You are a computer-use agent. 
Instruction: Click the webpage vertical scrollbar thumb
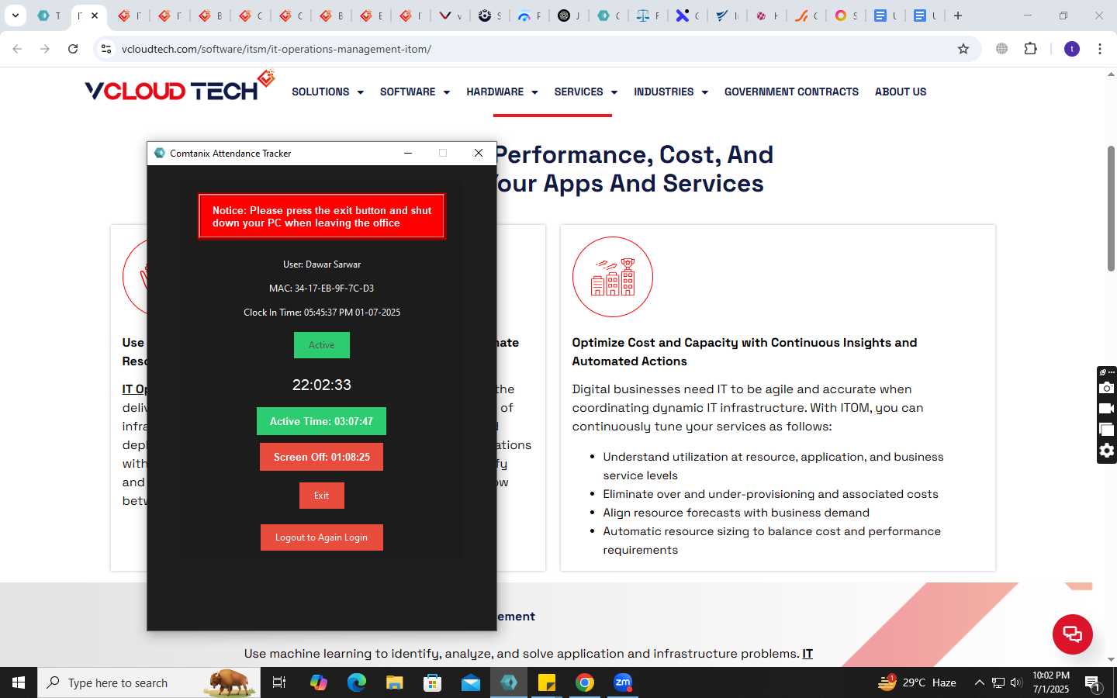(1111, 208)
